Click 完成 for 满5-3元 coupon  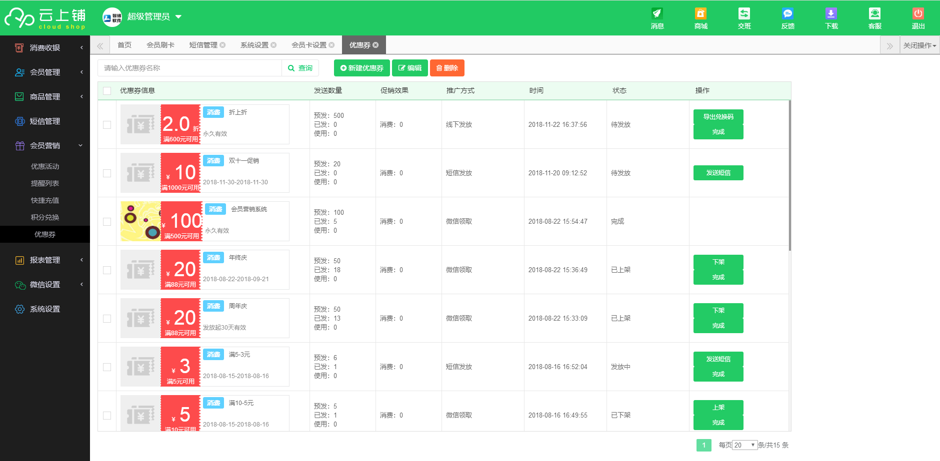tap(718, 374)
